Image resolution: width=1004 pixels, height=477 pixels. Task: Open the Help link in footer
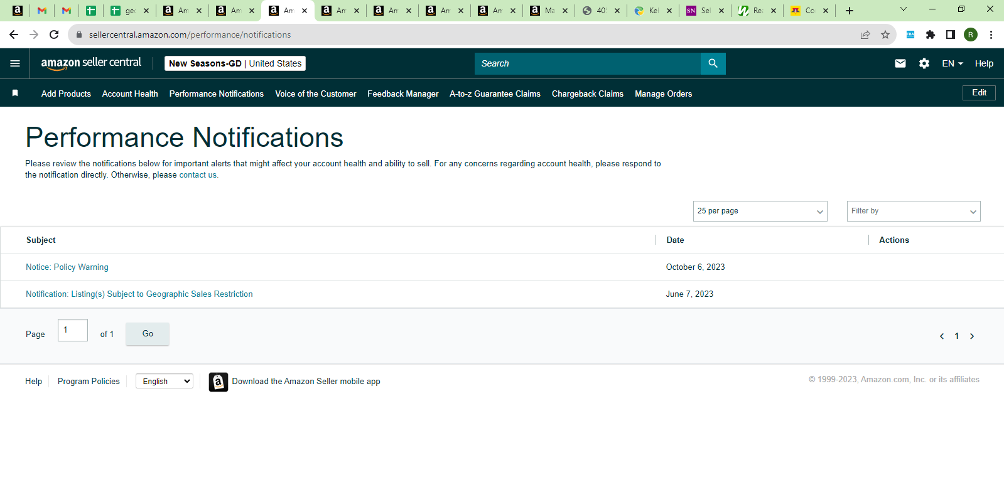(x=33, y=381)
